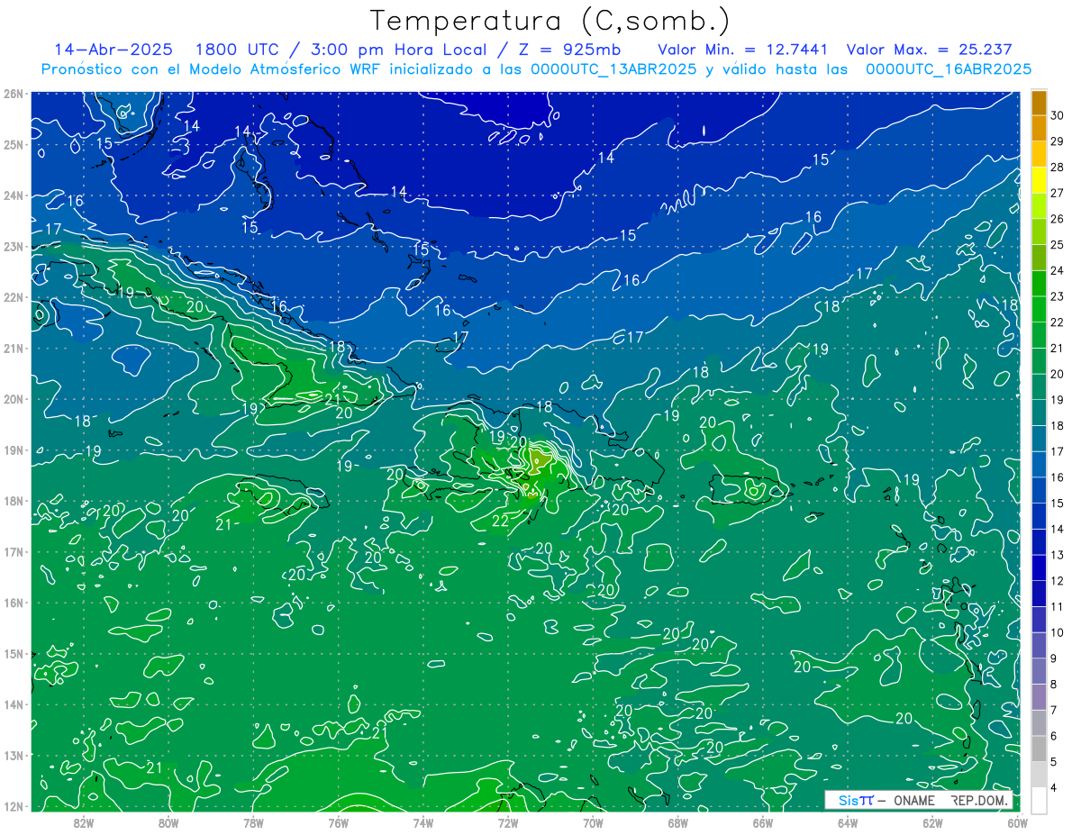The image size is (1081, 835).
Task: Click the "Valor Max. = 25.237" readout
Action: click(x=930, y=50)
